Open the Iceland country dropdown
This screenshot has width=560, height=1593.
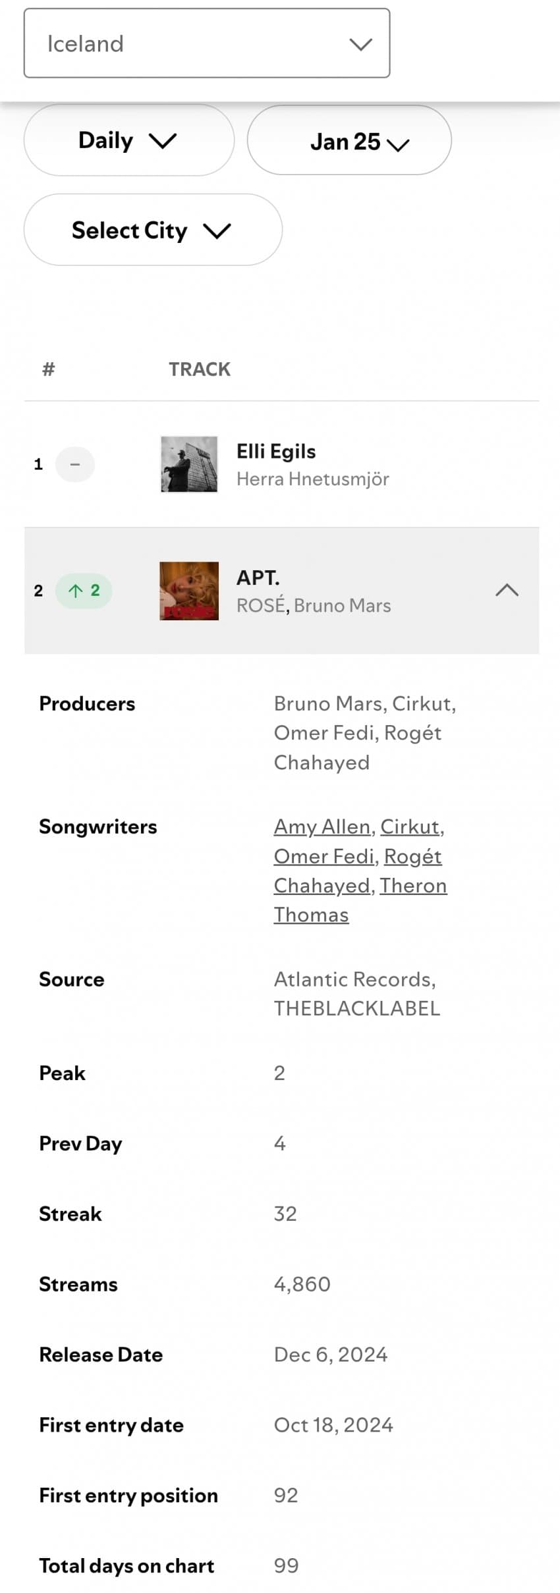point(207,43)
